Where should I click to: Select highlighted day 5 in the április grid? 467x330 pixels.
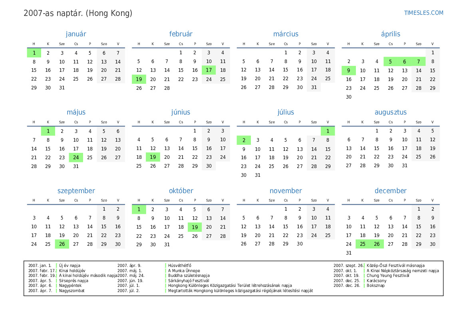click(x=390, y=61)
